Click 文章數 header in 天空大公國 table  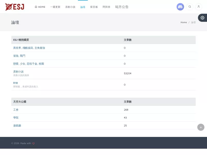coord(128,102)
